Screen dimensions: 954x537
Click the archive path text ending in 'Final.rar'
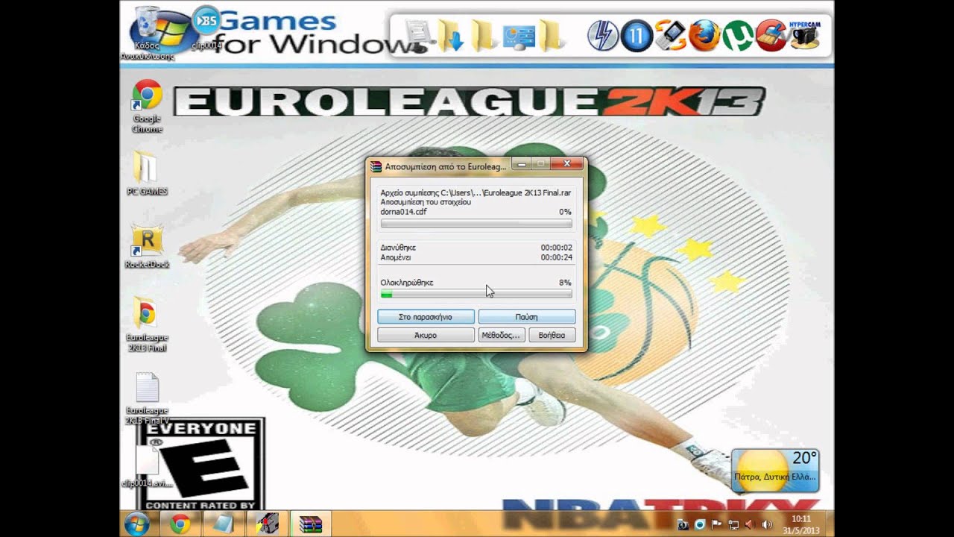coord(476,192)
